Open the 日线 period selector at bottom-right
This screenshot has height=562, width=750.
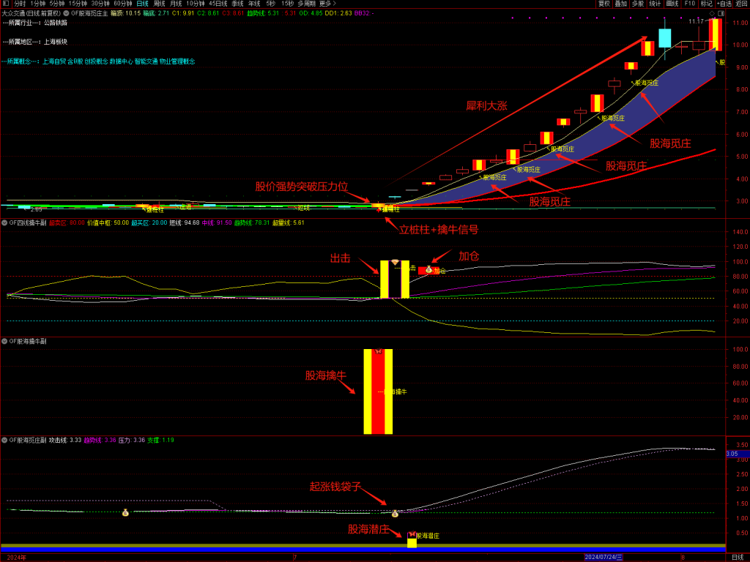738,558
